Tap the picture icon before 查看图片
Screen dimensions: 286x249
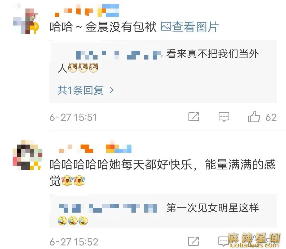[166, 27]
